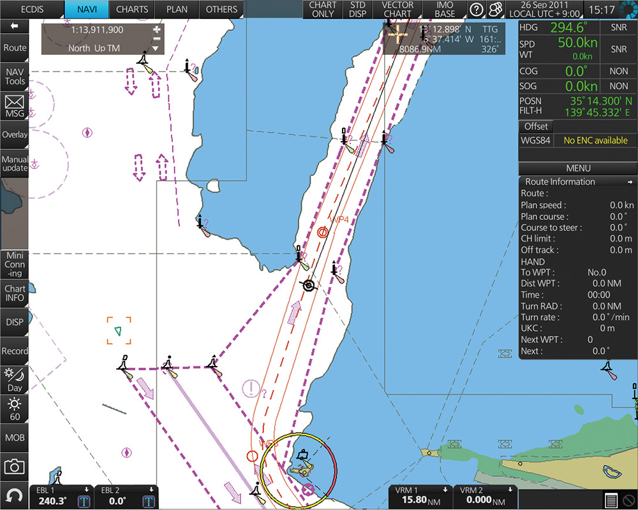
Task: Switch to NAVI tab
Action: (87, 10)
